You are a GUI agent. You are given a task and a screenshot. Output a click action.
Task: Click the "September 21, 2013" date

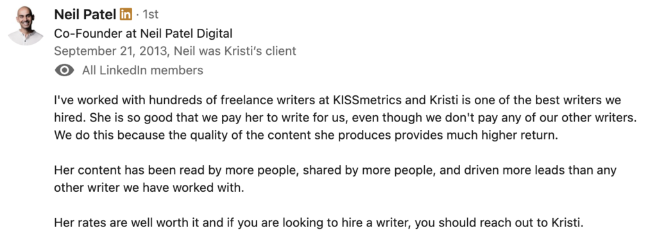click(x=110, y=51)
